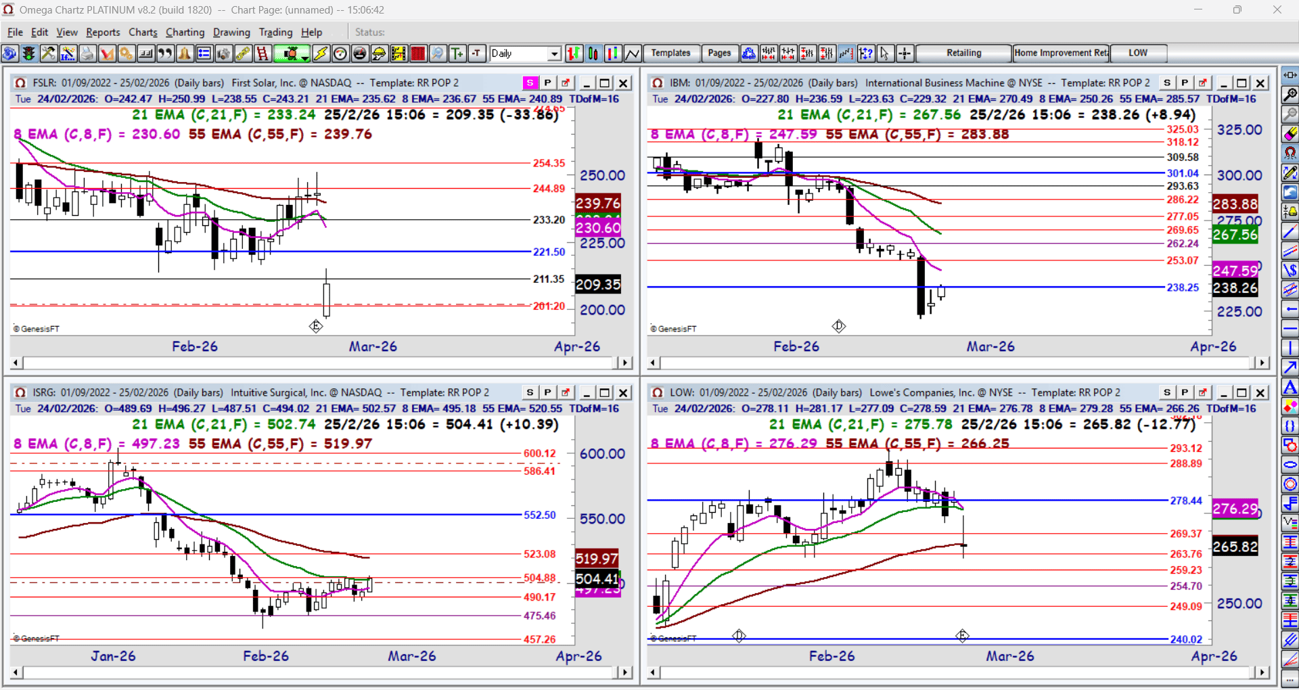Click the detach button on ISRG chart
This screenshot has height=690, width=1299.
pyautogui.click(x=565, y=393)
